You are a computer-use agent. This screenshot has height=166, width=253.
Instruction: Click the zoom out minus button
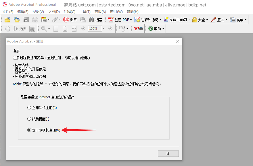pos(83,28)
